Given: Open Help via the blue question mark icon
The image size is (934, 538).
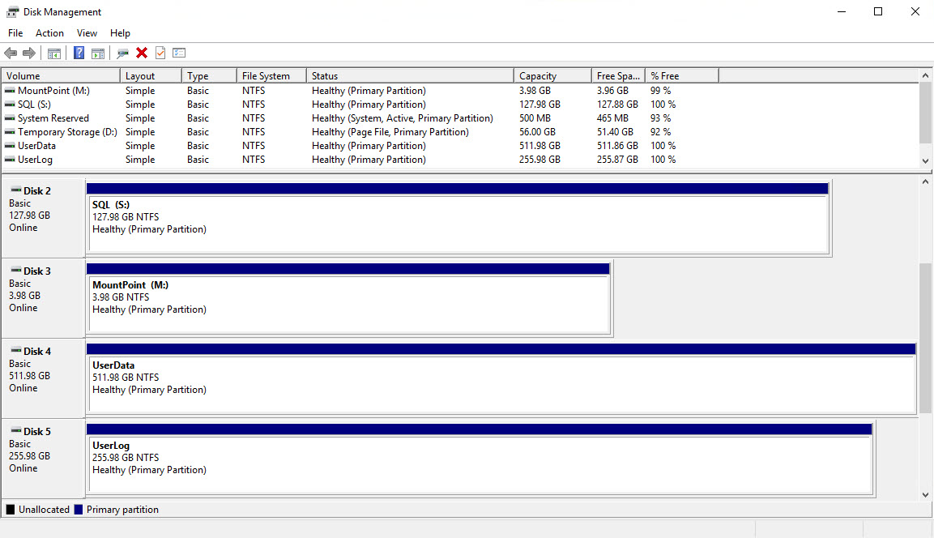Looking at the screenshot, I should (79, 53).
